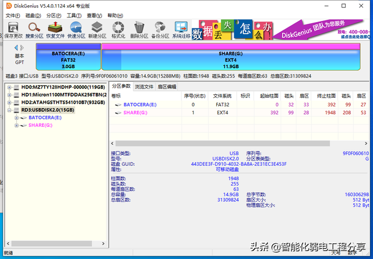Switch to Browse Files (浏览文件) tab

tap(144, 87)
